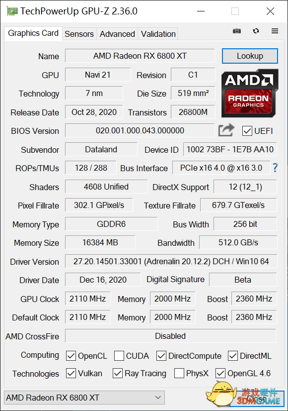This screenshot has height=411, width=288.
Task: Expand the AMD Radeon RX 6800 XT dropdown
Action: (x=84, y=398)
